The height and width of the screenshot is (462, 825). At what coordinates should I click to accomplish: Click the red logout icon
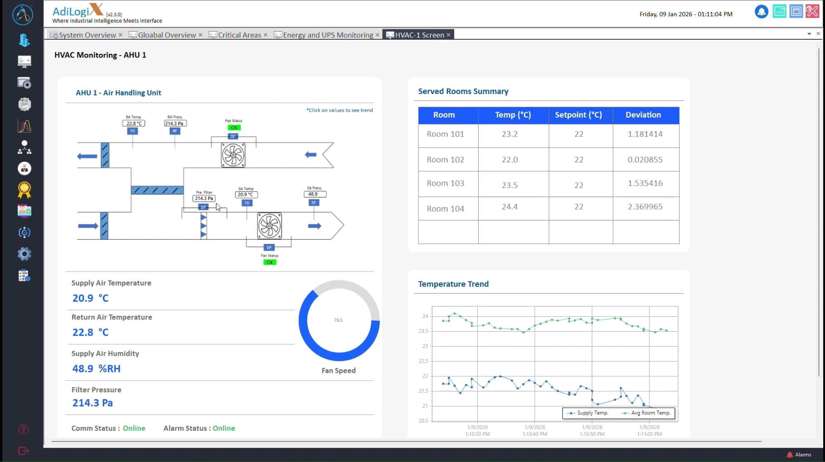click(x=24, y=451)
